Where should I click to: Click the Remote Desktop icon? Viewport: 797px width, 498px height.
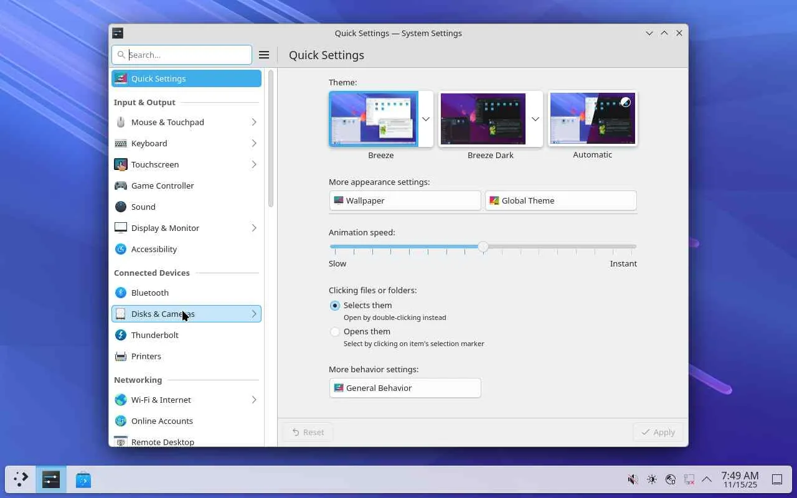[121, 441]
